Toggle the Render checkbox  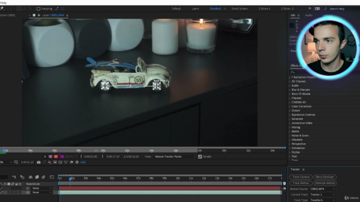(x=200, y=157)
